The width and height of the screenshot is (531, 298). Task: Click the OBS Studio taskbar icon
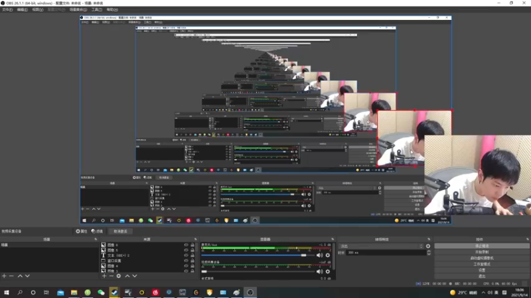[x=250, y=293]
